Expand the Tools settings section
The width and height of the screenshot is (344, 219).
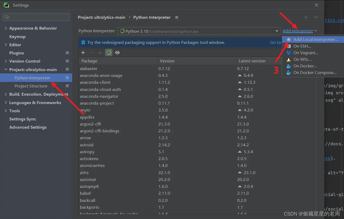tap(6, 111)
